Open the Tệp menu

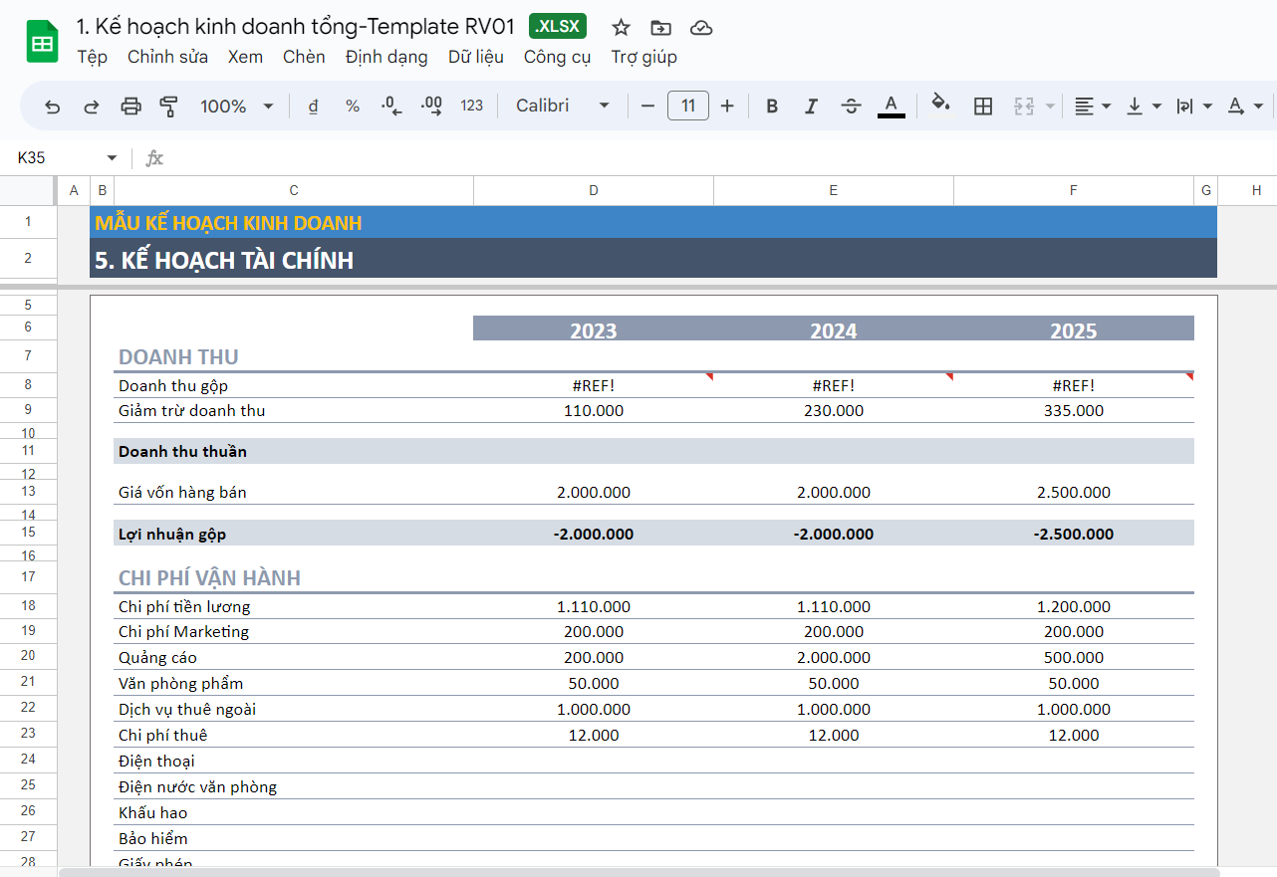[93, 57]
